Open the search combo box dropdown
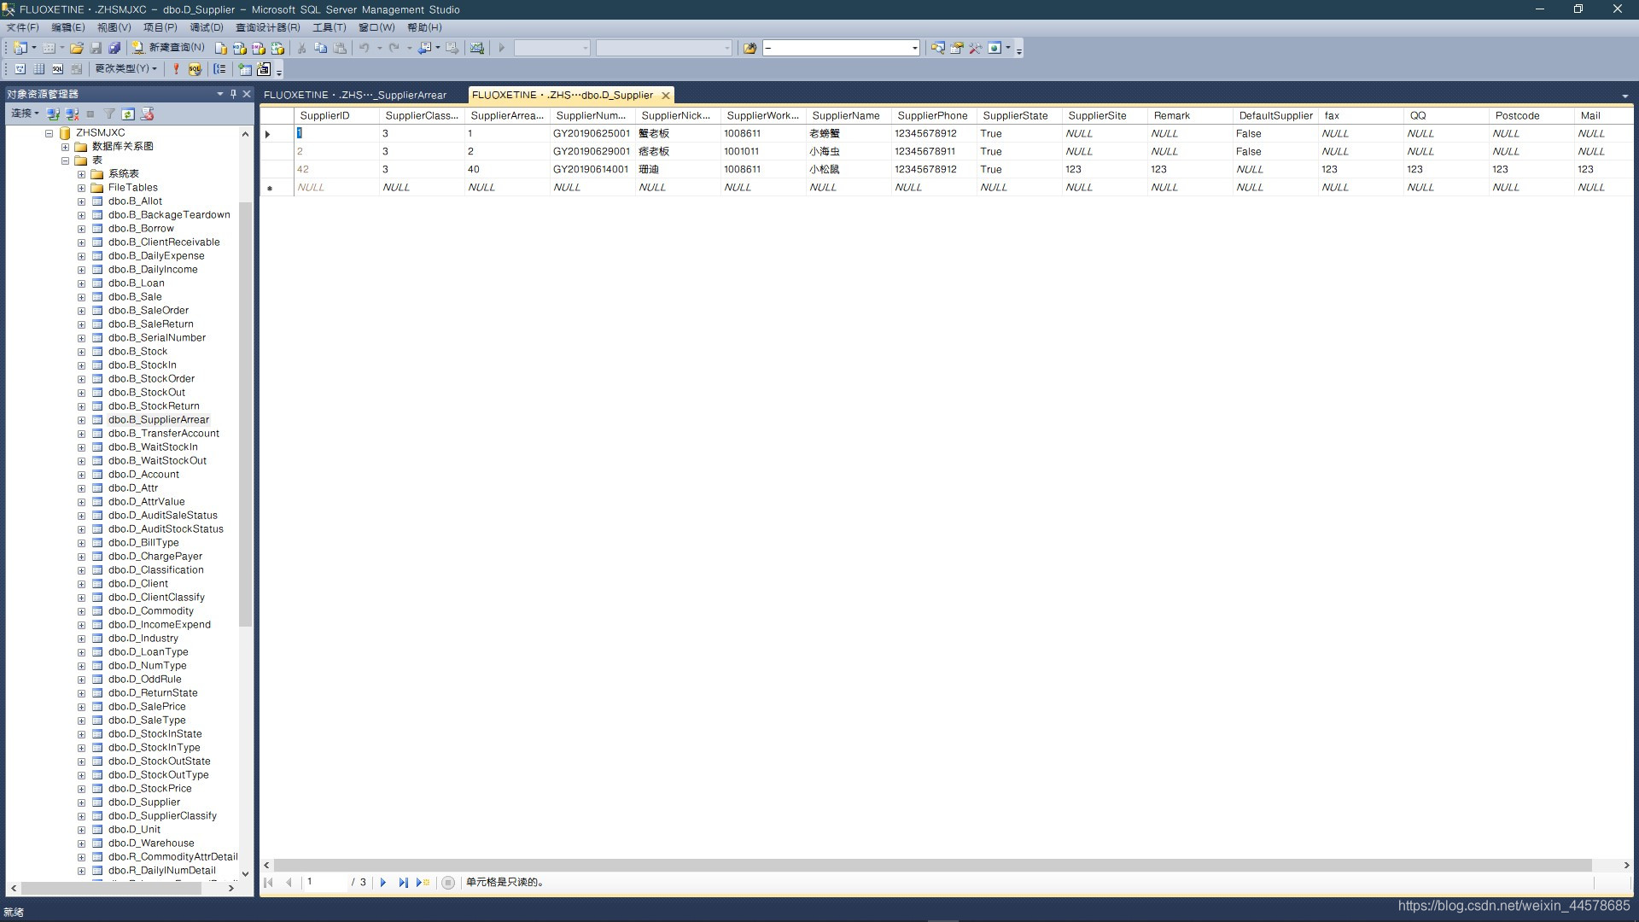The width and height of the screenshot is (1639, 922). pyautogui.click(x=914, y=48)
